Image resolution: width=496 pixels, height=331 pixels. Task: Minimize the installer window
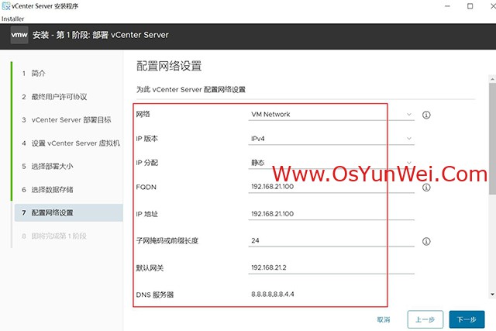(x=447, y=6)
